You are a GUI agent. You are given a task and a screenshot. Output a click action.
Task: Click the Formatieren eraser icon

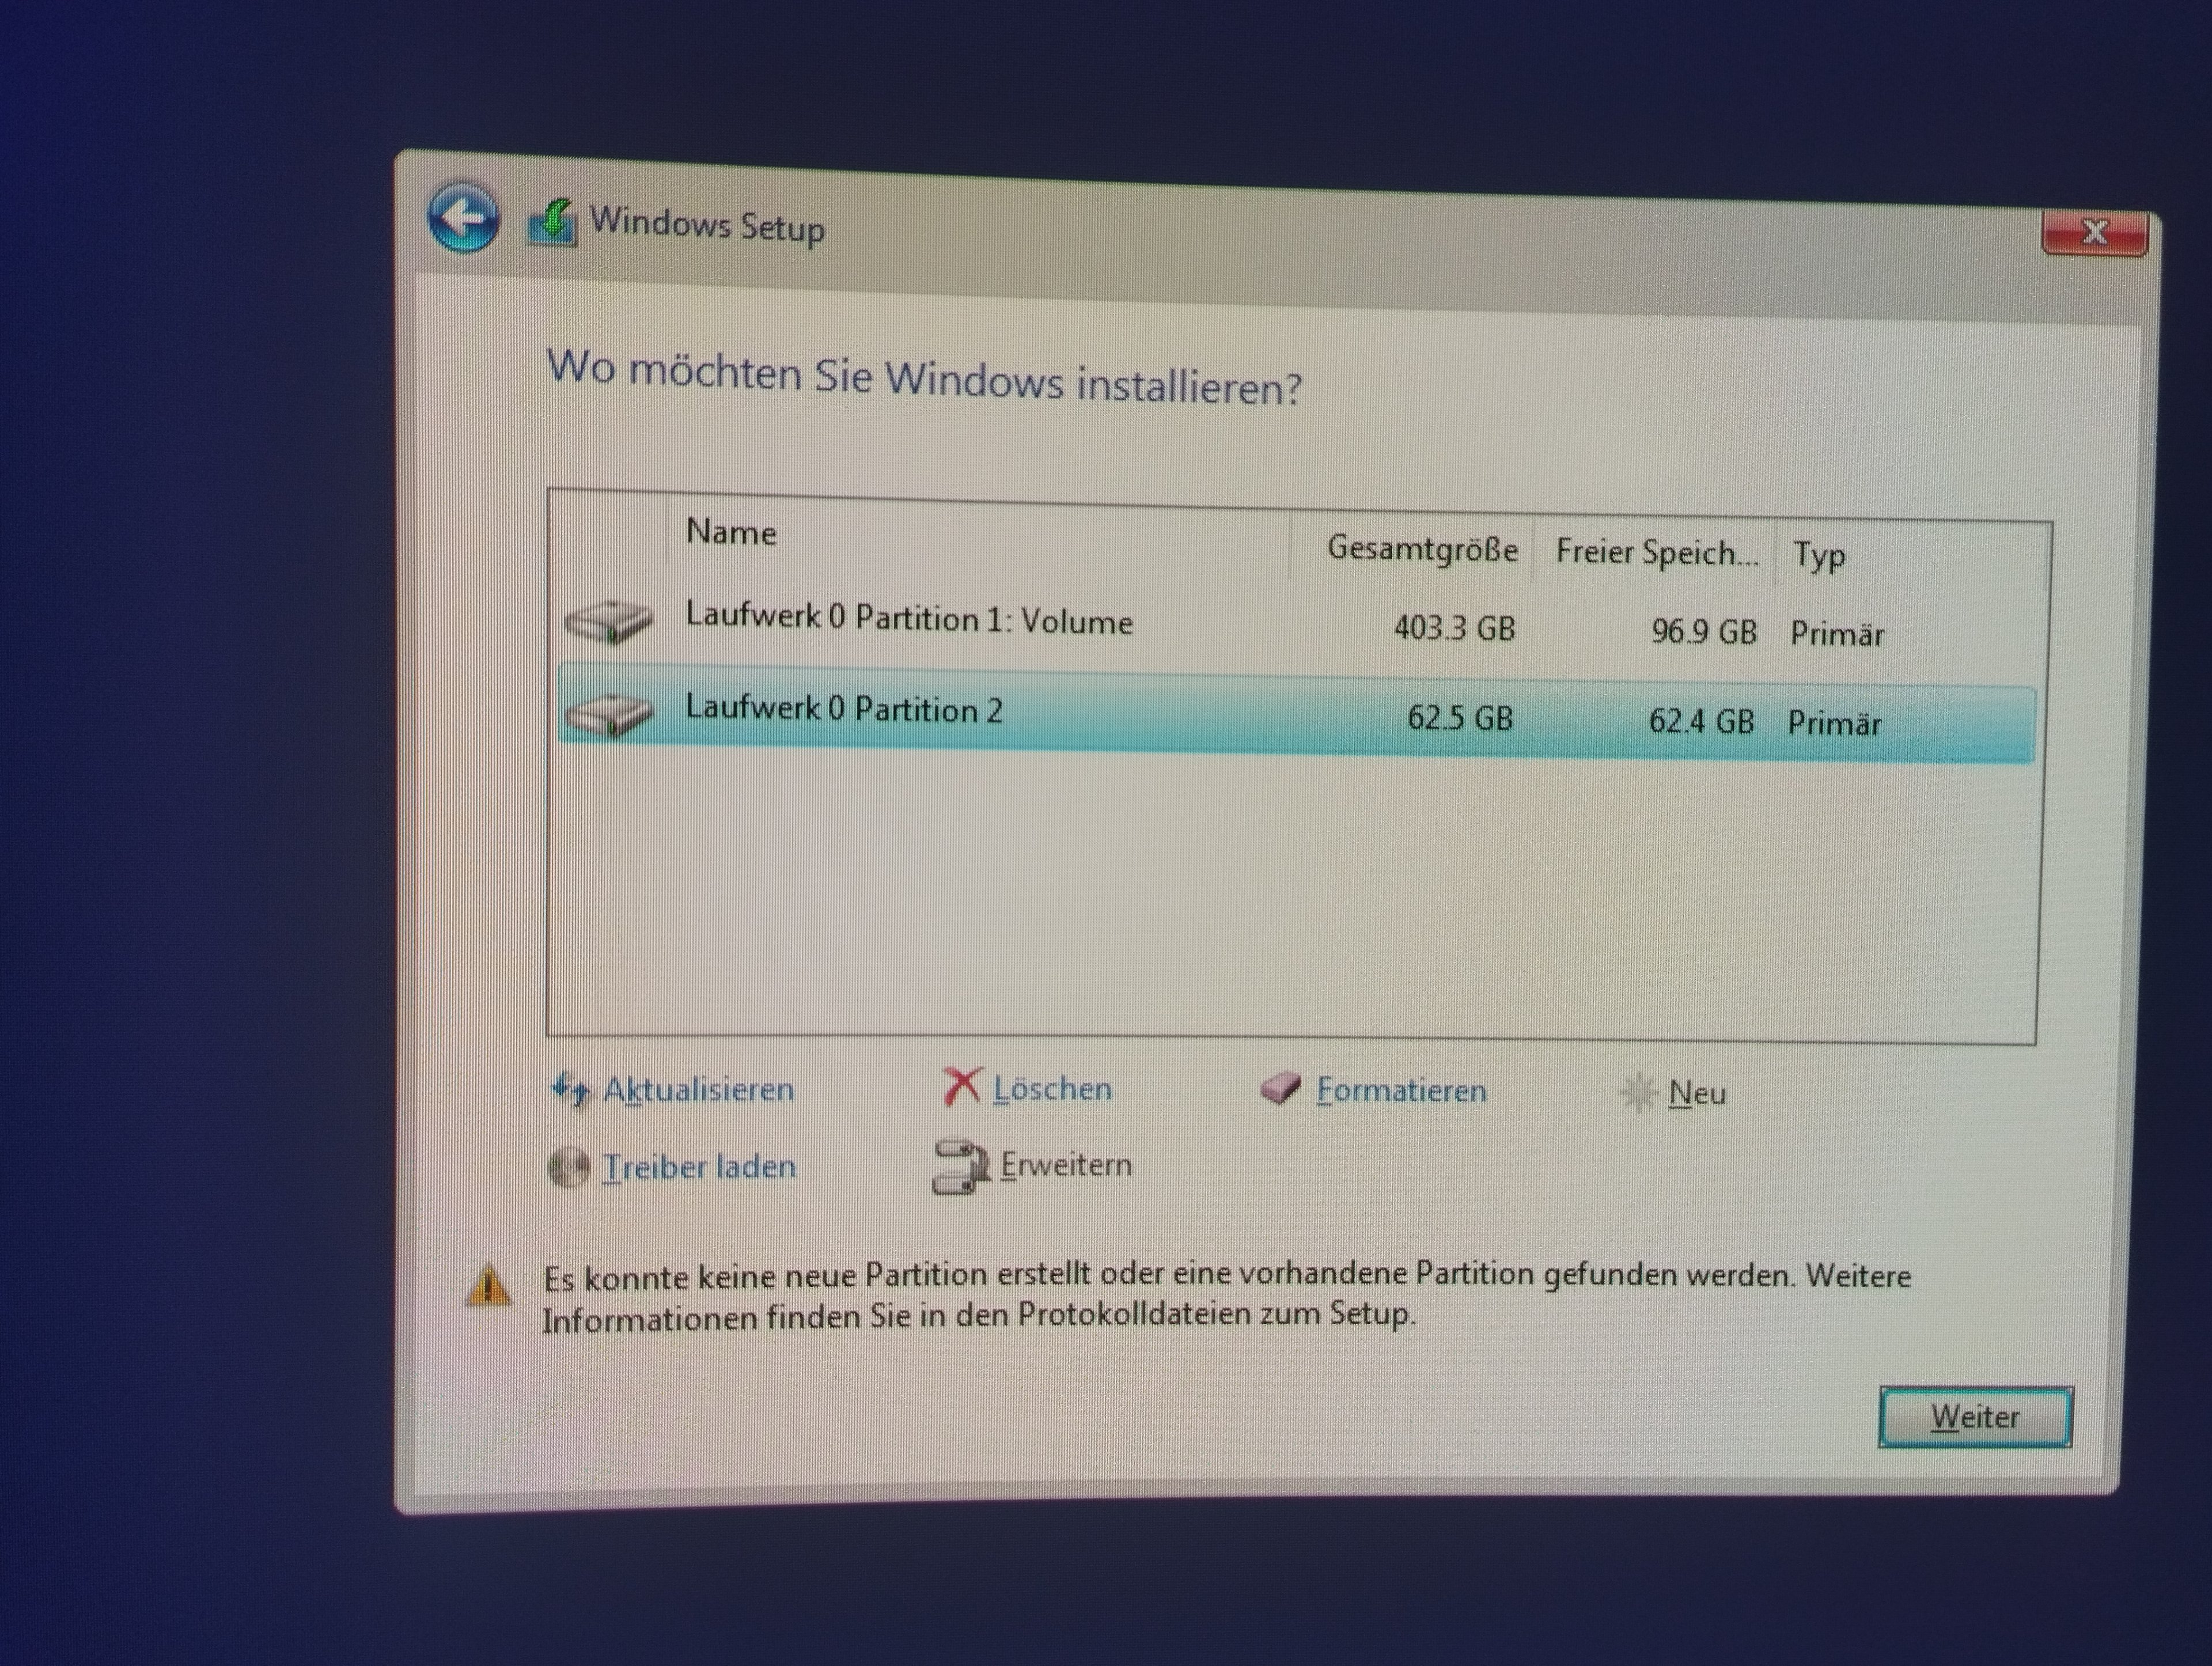tap(1280, 1089)
